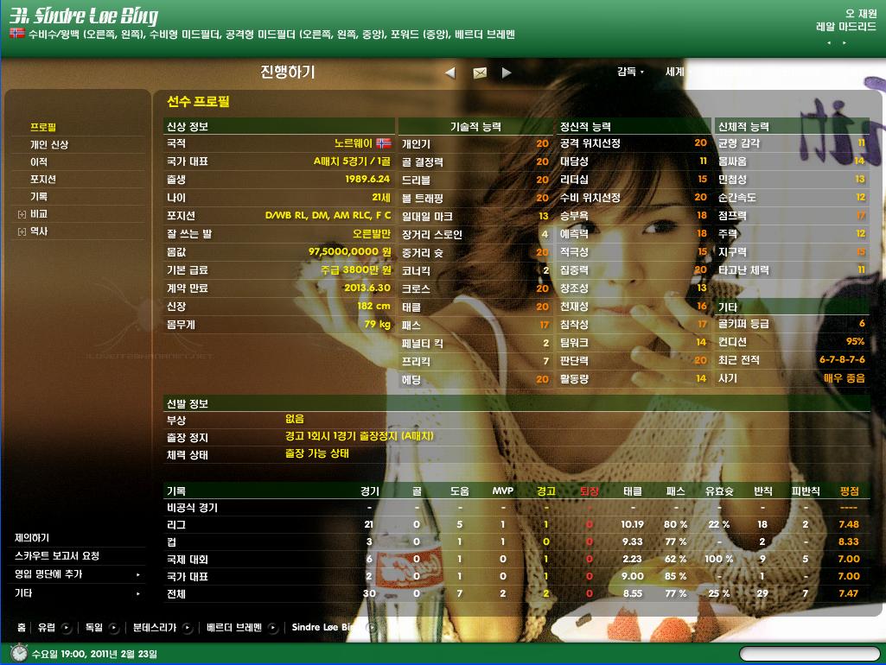The width and height of the screenshot is (886, 665).
Task: Click the arrow icon next to 분데스리가
Action: 188,628
